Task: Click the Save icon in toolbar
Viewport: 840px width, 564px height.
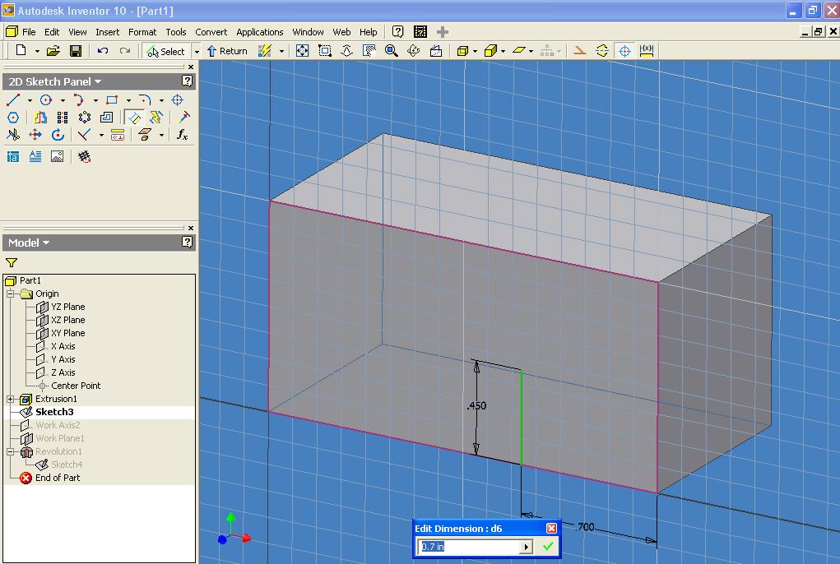Action: 76,51
